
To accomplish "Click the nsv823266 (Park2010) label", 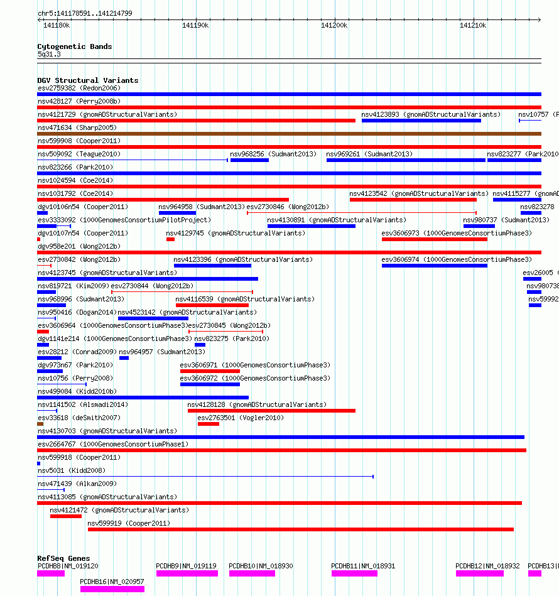I will click(x=75, y=167).
